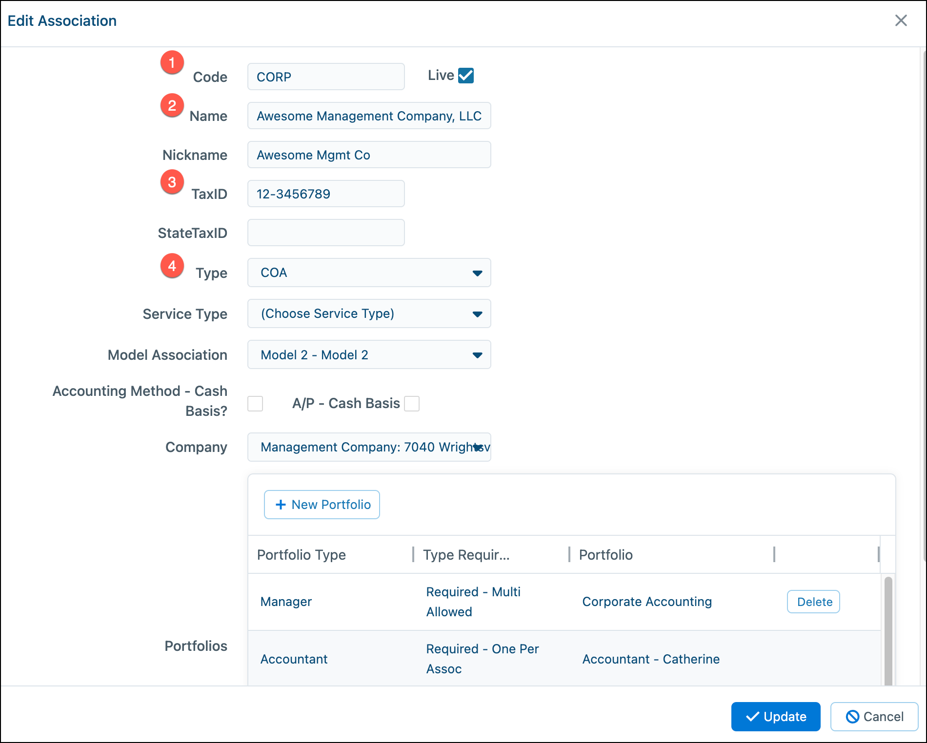
Task: Save changes with the Update button
Action: coord(776,717)
